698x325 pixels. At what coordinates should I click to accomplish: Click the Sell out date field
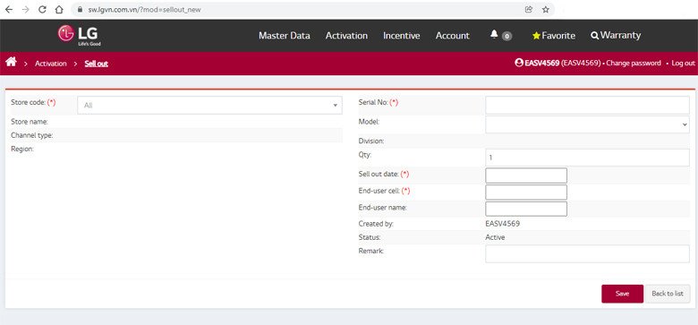[526, 175]
